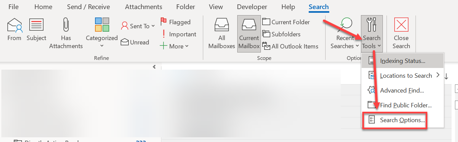Filter by Has Attachments paperclip icon
The image size is (458, 142).
(66, 26)
